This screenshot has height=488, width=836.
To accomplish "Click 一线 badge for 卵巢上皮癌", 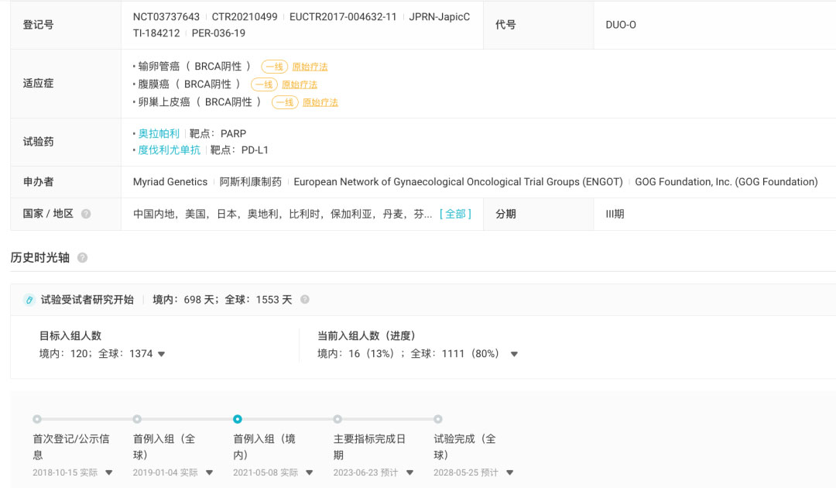I will (x=285, y=102).
